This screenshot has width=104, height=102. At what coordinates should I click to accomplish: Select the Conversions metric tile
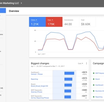tap(71, 22)
